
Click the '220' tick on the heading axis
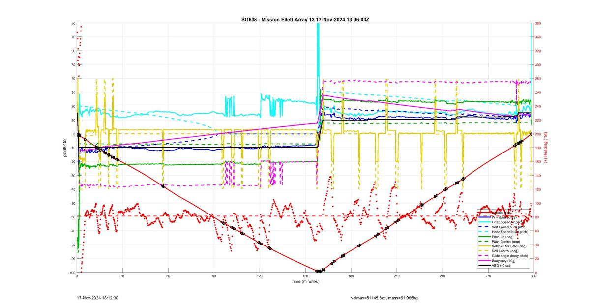[x=538, y=120]
